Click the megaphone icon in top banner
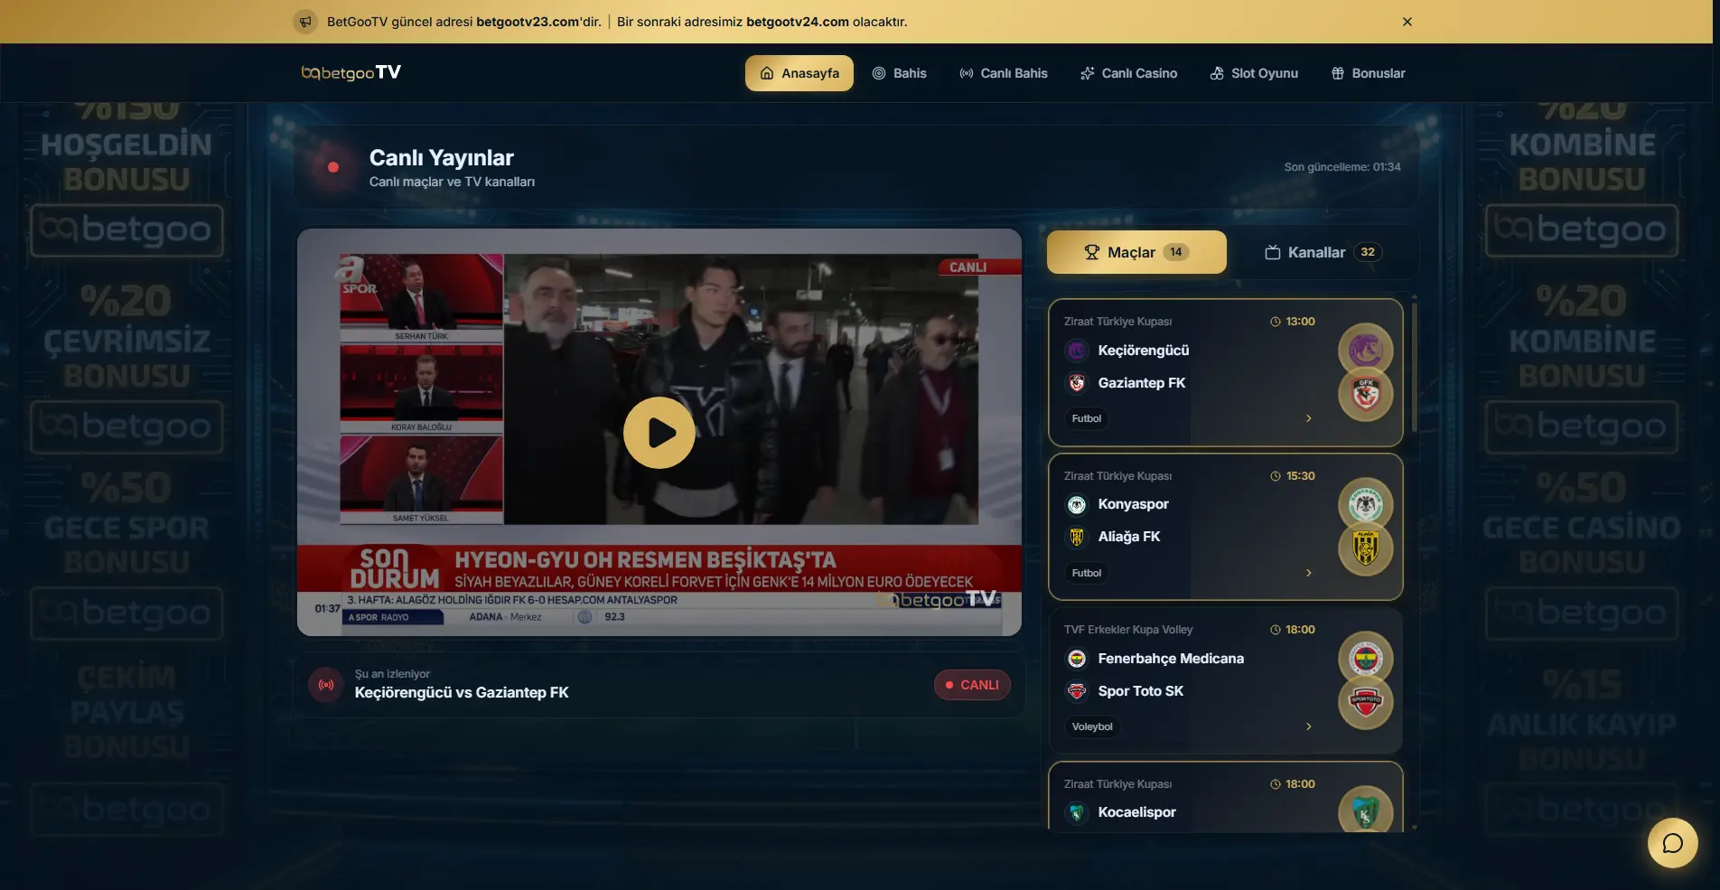The height and width of the screenshot is (890, 1720). (304, 21)
